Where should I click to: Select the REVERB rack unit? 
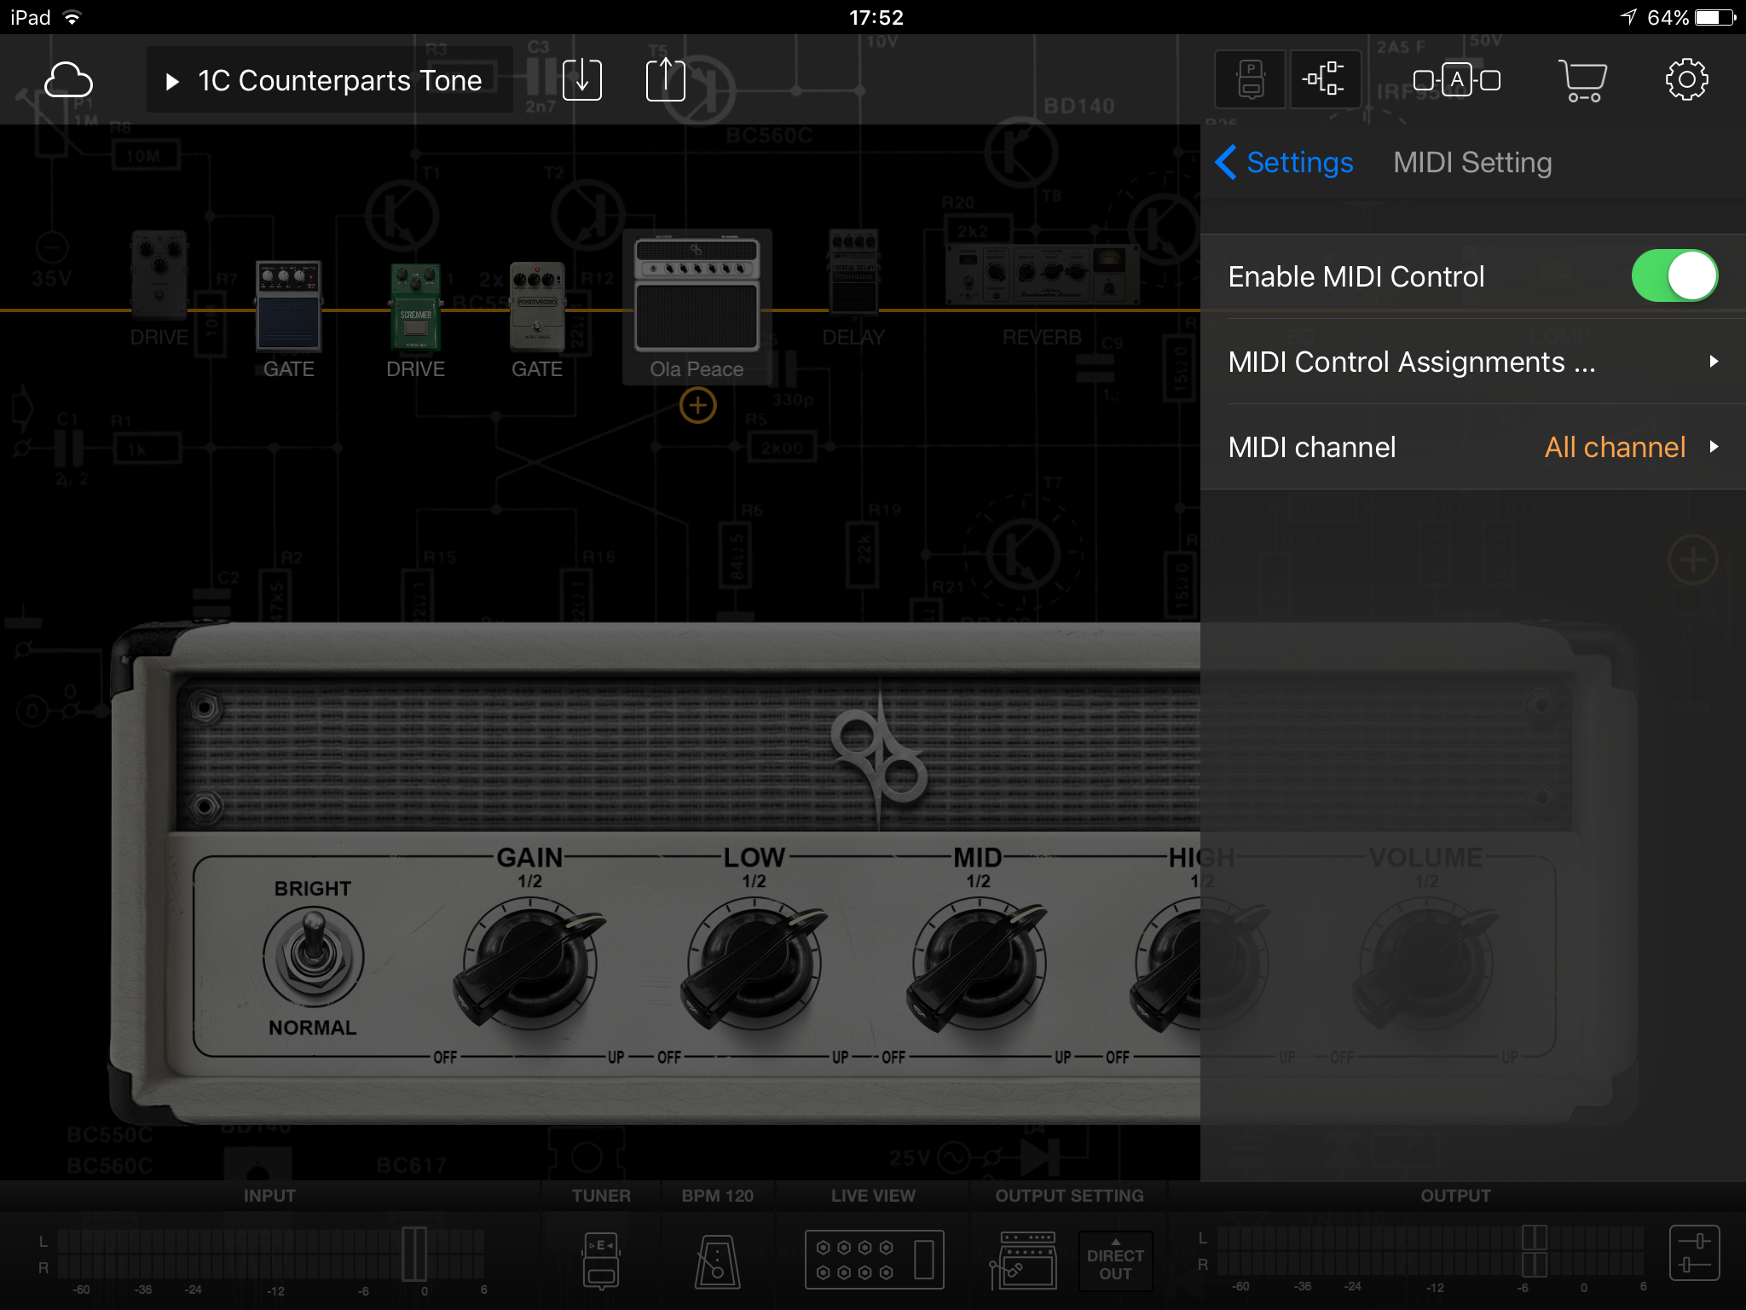pyautogui.click(x=1042, y=275)
